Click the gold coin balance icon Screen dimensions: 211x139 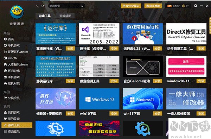[x=184, y=6]
